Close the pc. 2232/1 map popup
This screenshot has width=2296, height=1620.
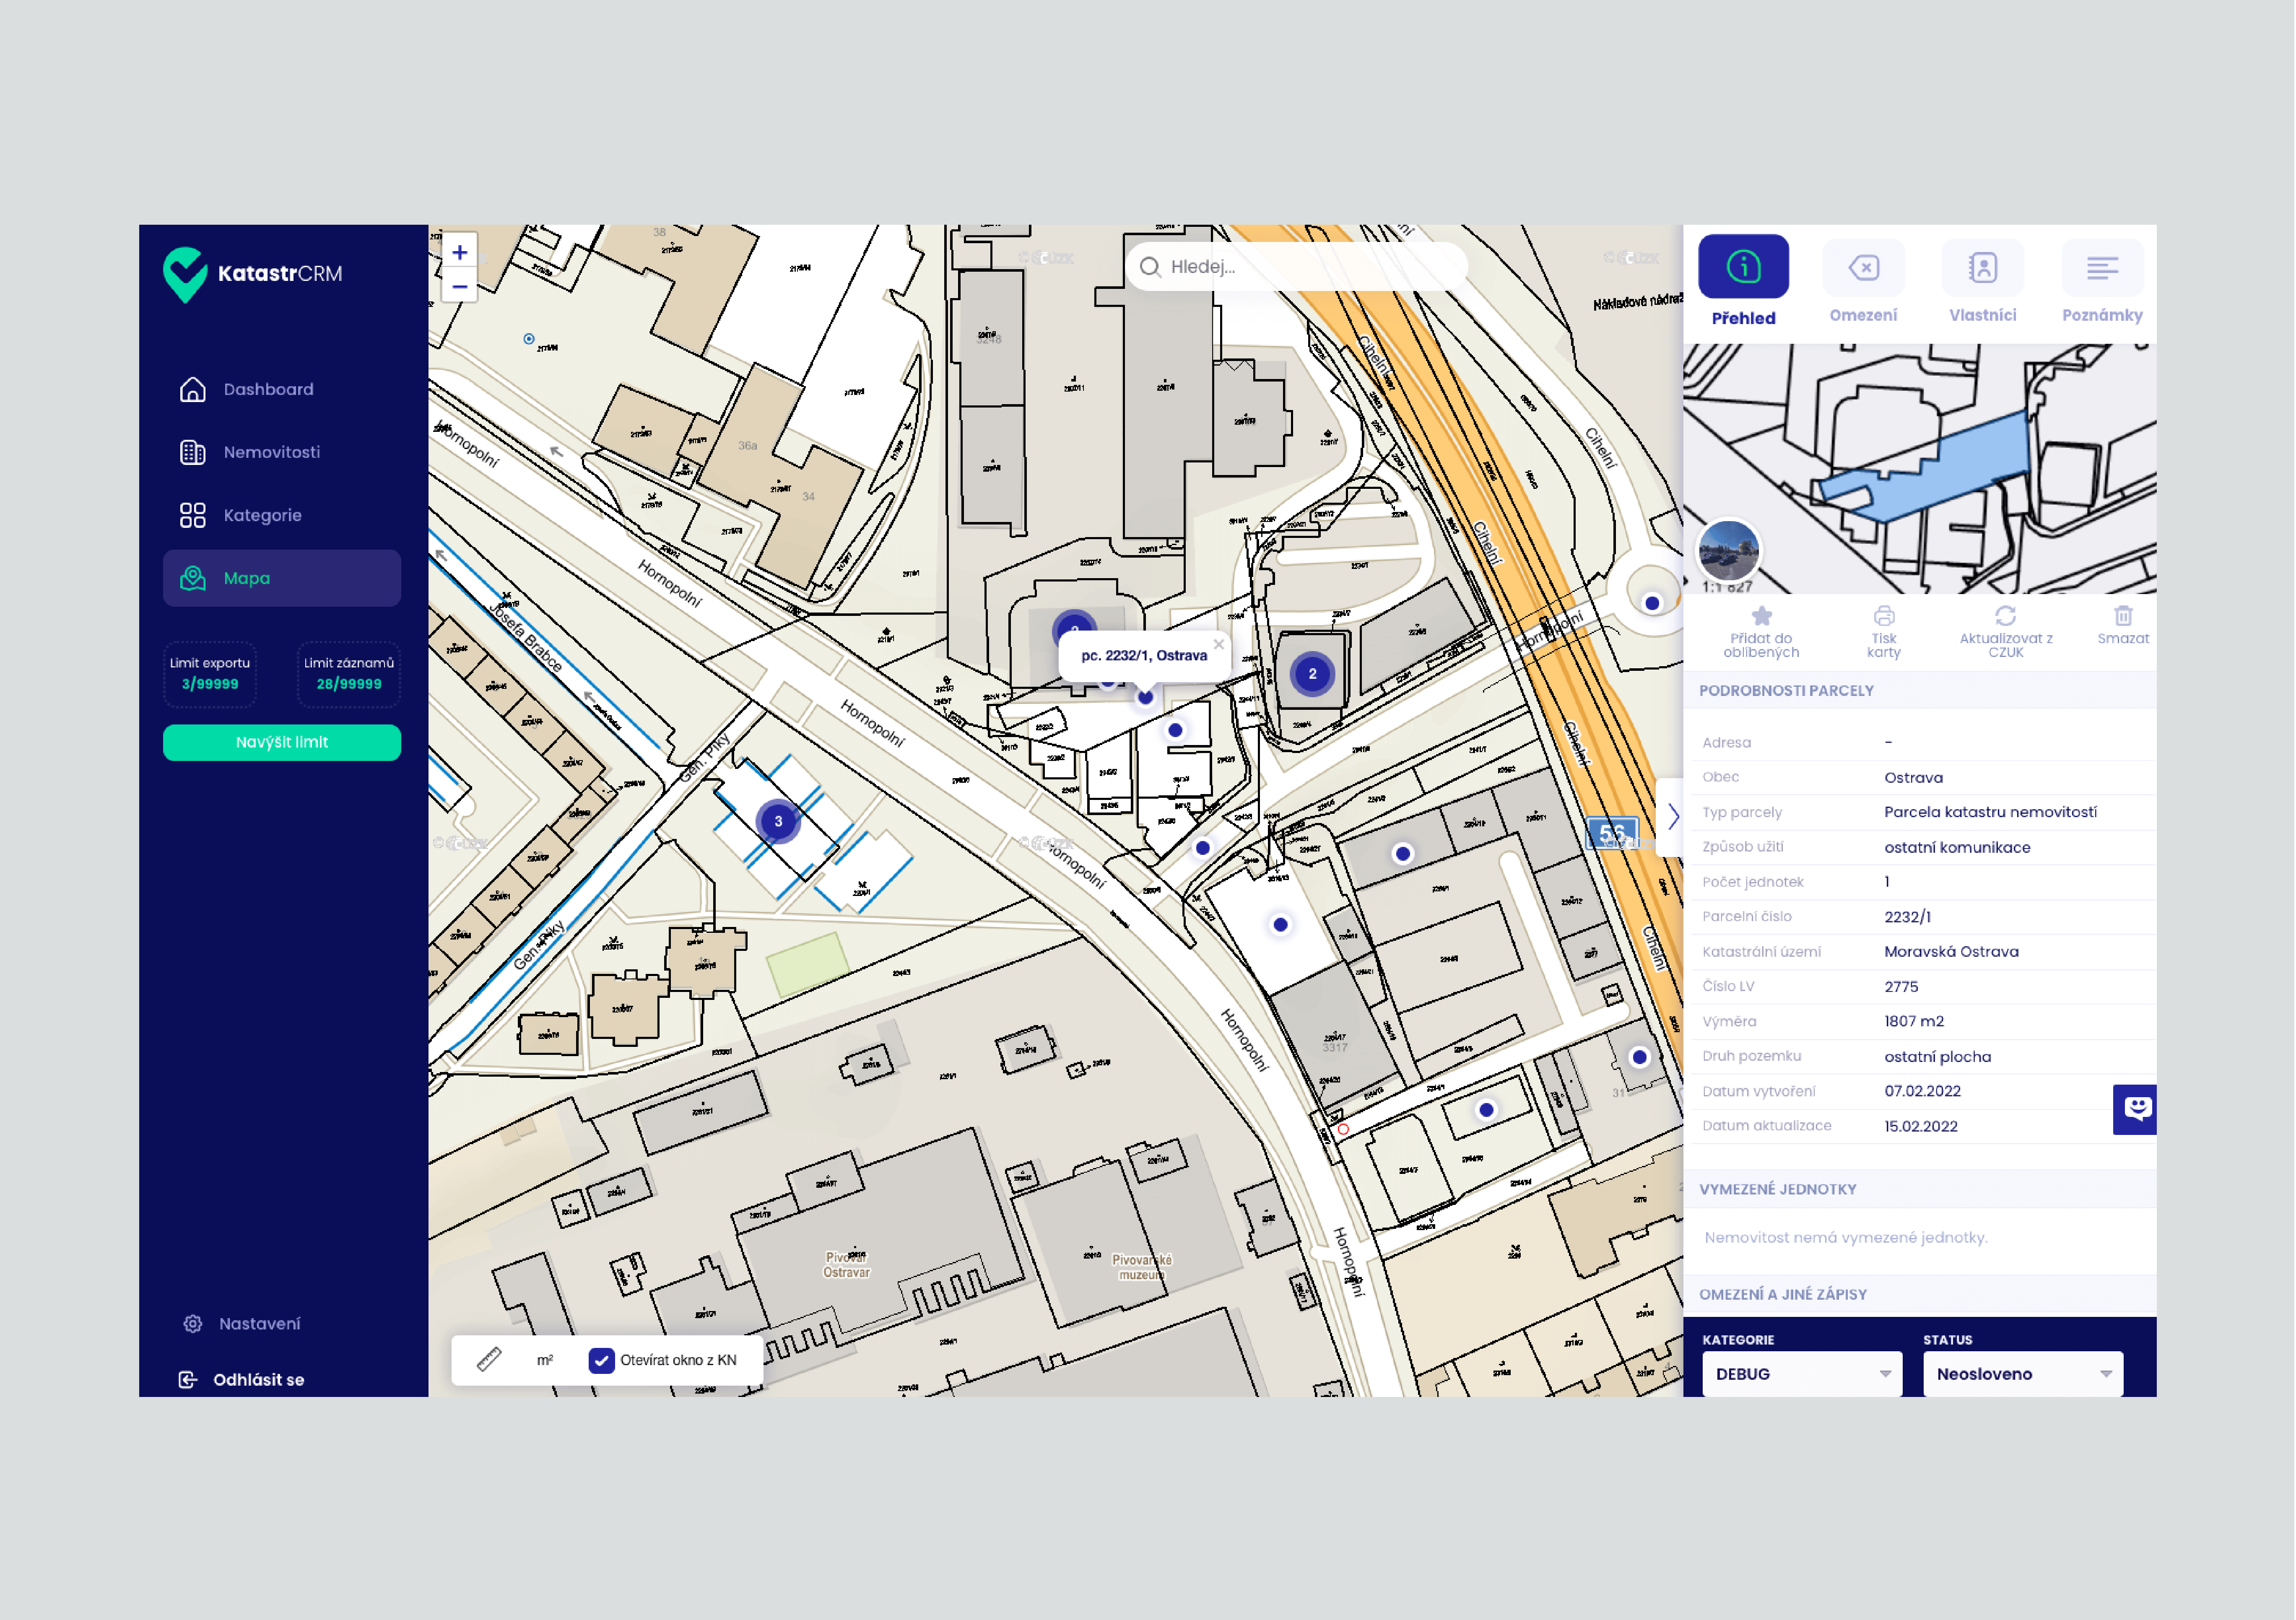click(x=1218, y=644)
